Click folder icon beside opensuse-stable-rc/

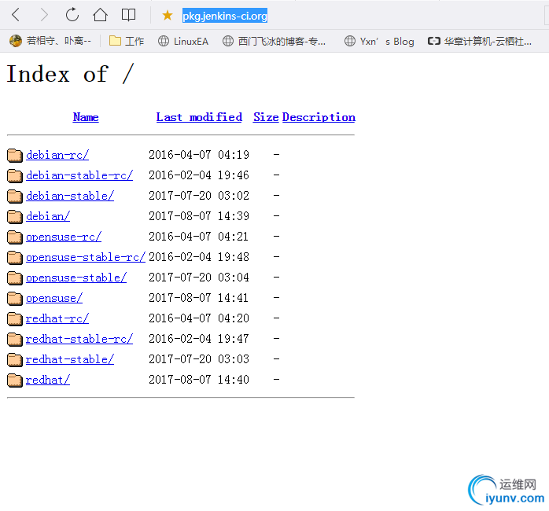tap(15, 258)
